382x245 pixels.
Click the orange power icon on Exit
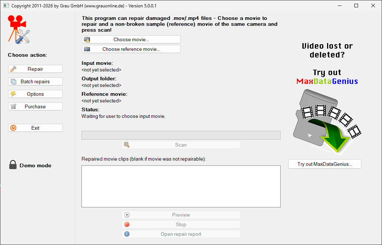point(13,128)
